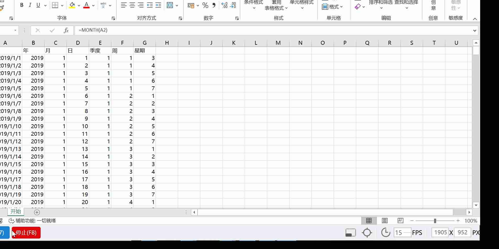Open merge cells dropdown arrow

(177, 5)
